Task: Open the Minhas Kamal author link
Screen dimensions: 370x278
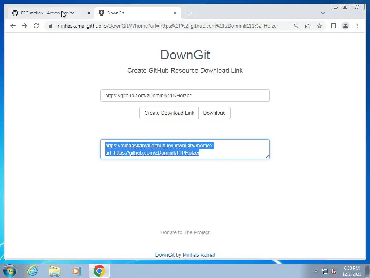Action: coord(198,255)
